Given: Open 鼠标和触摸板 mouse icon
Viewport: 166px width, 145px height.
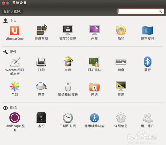Looking at the screenshot, I should (68, 87).
